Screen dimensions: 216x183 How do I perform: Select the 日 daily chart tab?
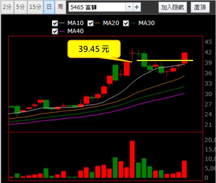tap(49, 7)
